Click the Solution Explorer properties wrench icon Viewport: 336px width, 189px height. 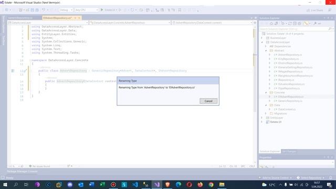(315, 24)
